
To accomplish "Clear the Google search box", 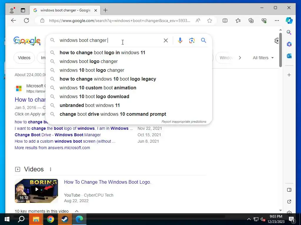I will [x=166, y=40].
